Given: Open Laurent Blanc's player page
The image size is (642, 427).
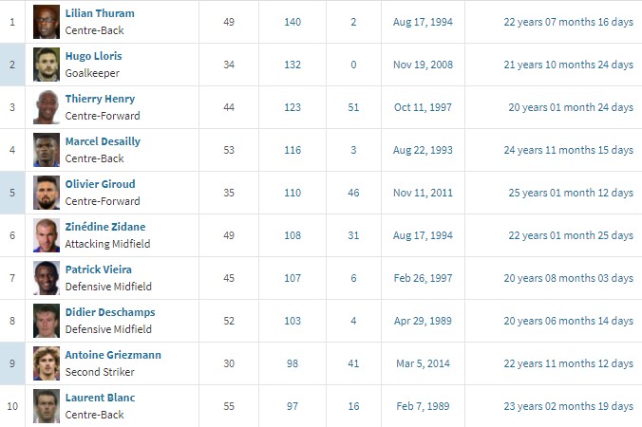Looking at the screenshot, I should click(x=100, y=399).
